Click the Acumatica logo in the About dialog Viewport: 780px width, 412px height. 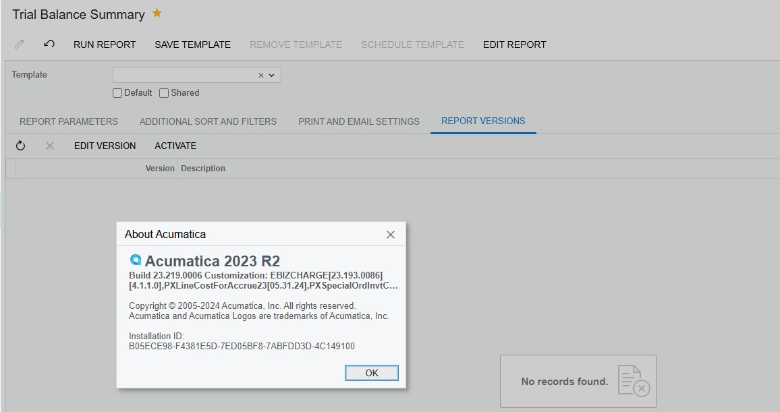tap(136, 260)
